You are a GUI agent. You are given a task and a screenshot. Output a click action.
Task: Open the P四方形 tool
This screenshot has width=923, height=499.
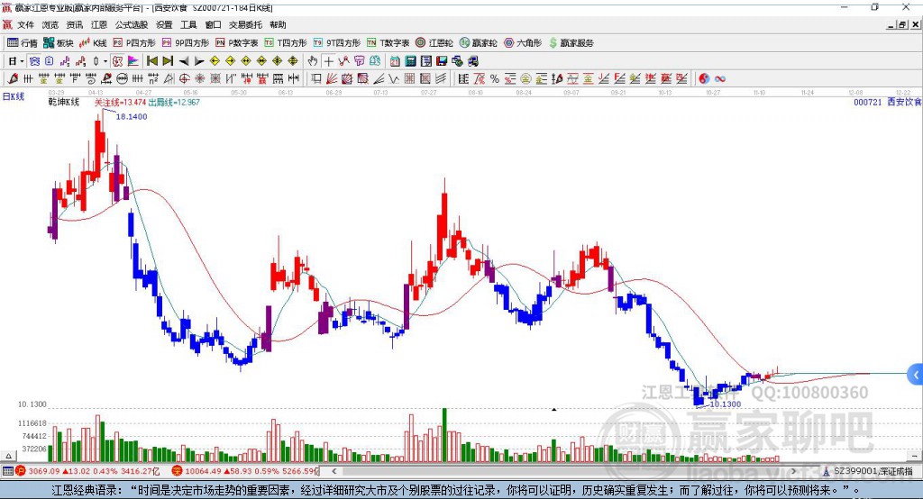click(x=134, y=43)
